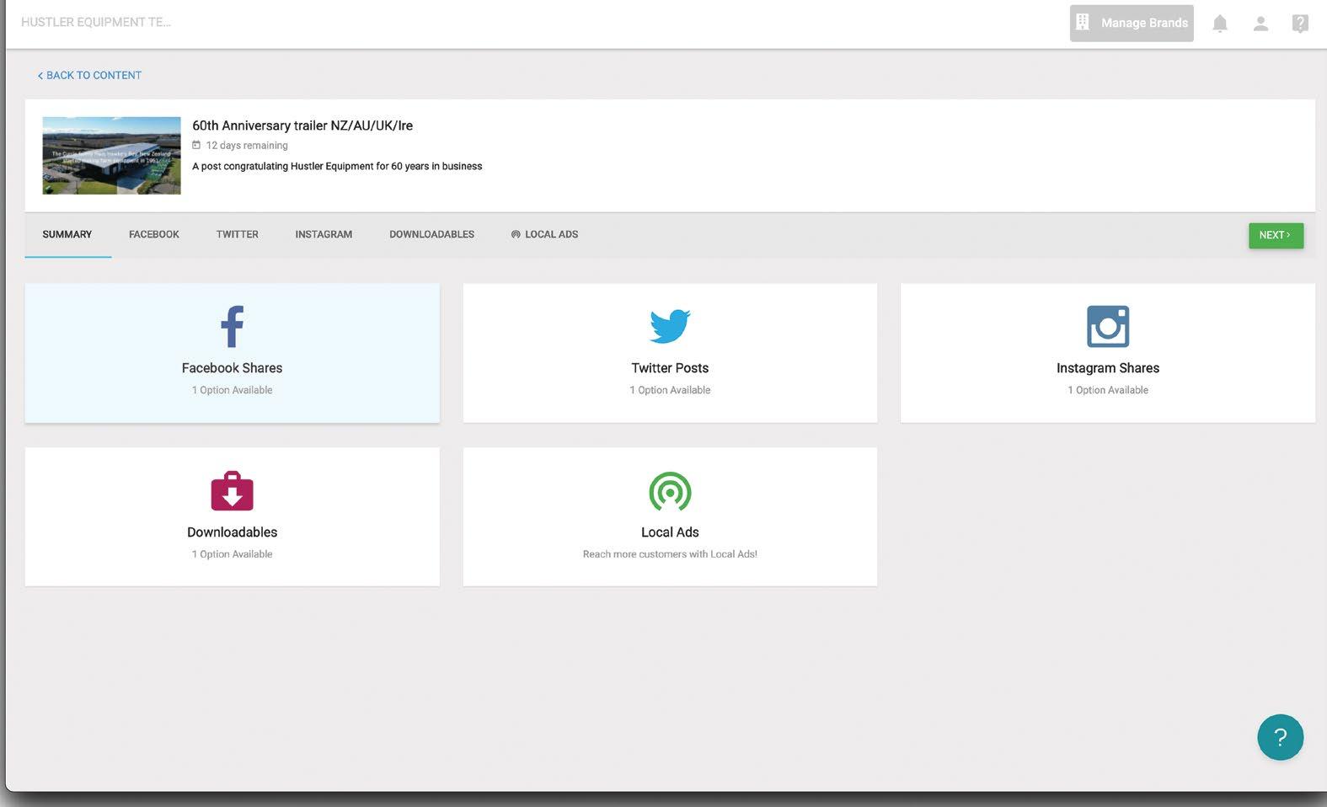
Task: Click the Manage Brands button
Action: (x=1132, y=24)
